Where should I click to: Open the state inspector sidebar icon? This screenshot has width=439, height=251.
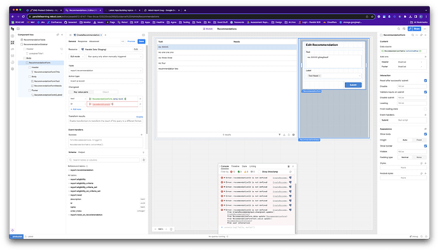(x=12, y=55)
